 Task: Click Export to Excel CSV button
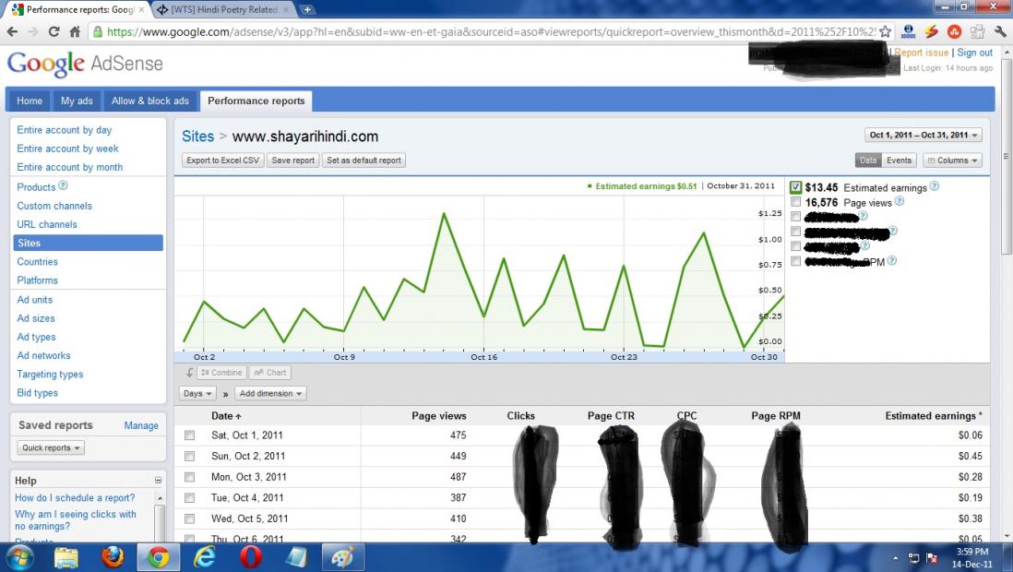pos(223,161)
